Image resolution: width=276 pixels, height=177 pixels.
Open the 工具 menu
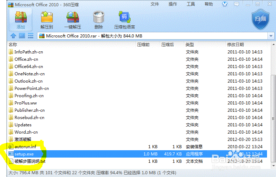(190, 4)
